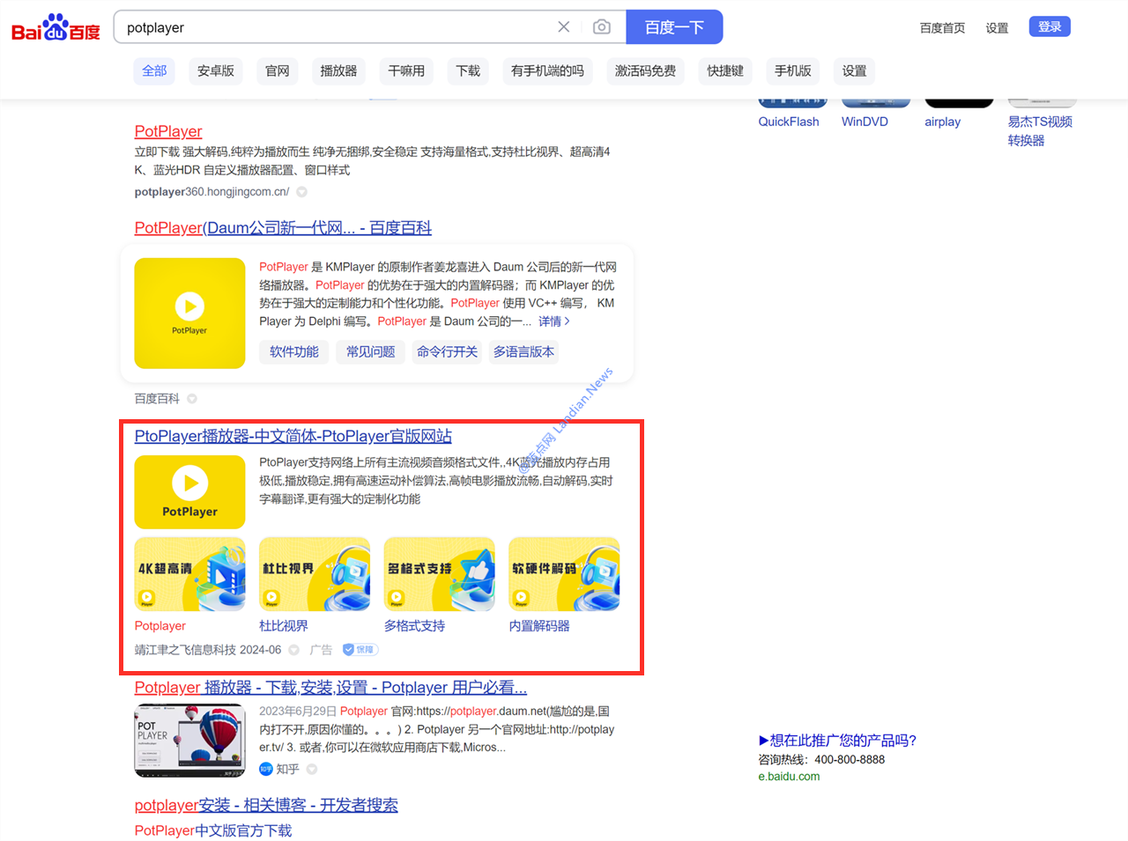1128x841 pixels.
Task: Click 想在此推广您的产品吗 promo link
Action: click(837, 741)
